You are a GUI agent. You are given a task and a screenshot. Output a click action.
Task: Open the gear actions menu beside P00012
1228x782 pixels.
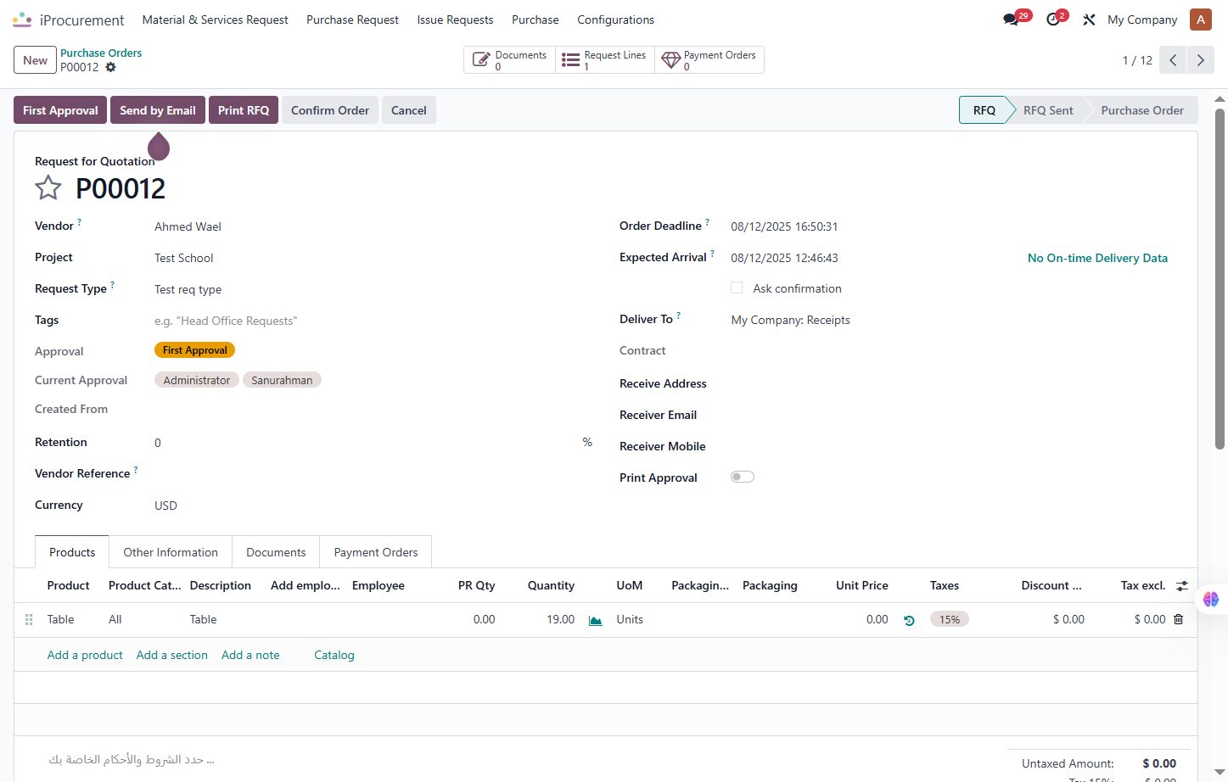pos(110,67)
